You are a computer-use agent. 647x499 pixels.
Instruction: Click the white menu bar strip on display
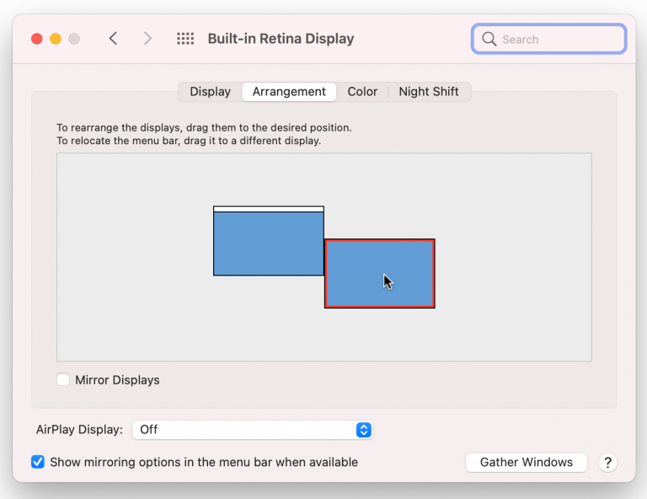[268, 208]
